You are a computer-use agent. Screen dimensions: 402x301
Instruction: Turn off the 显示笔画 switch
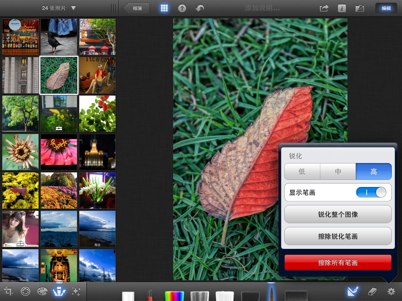[x=371, y=192]
